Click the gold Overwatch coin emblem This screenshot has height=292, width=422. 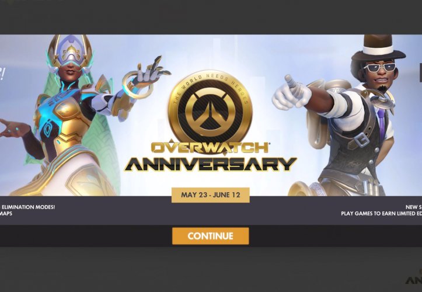click(210, 110)
